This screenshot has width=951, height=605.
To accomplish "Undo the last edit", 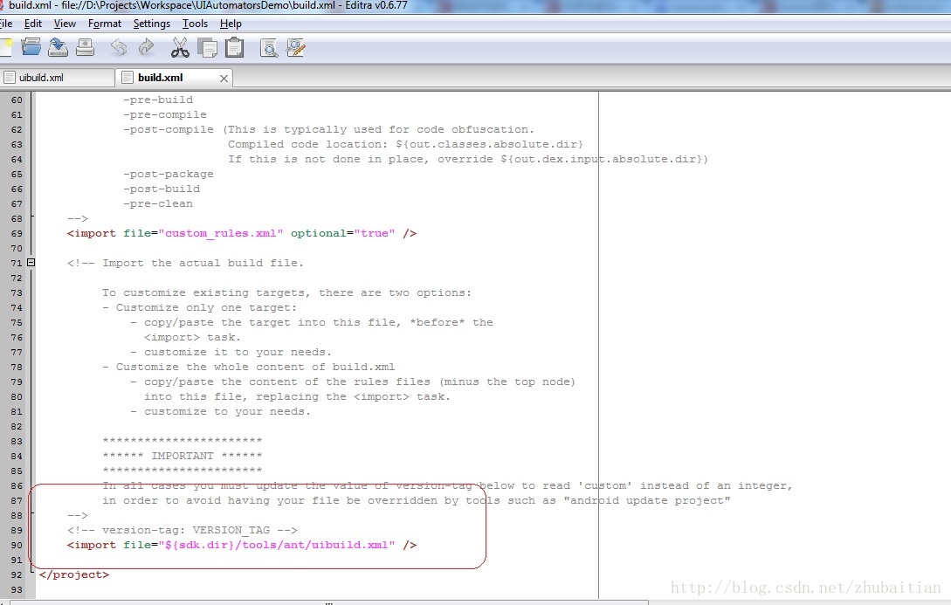I will (119, 47).
